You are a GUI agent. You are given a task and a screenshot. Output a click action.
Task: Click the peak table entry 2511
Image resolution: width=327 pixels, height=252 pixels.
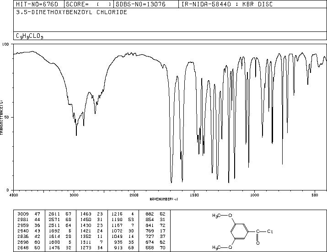tap(54, 225)
